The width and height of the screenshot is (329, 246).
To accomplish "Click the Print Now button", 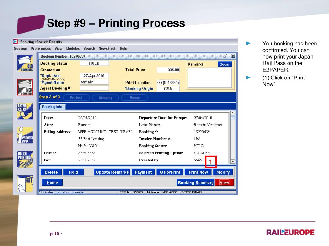I will pyautogui.click(x=198, y=172).
